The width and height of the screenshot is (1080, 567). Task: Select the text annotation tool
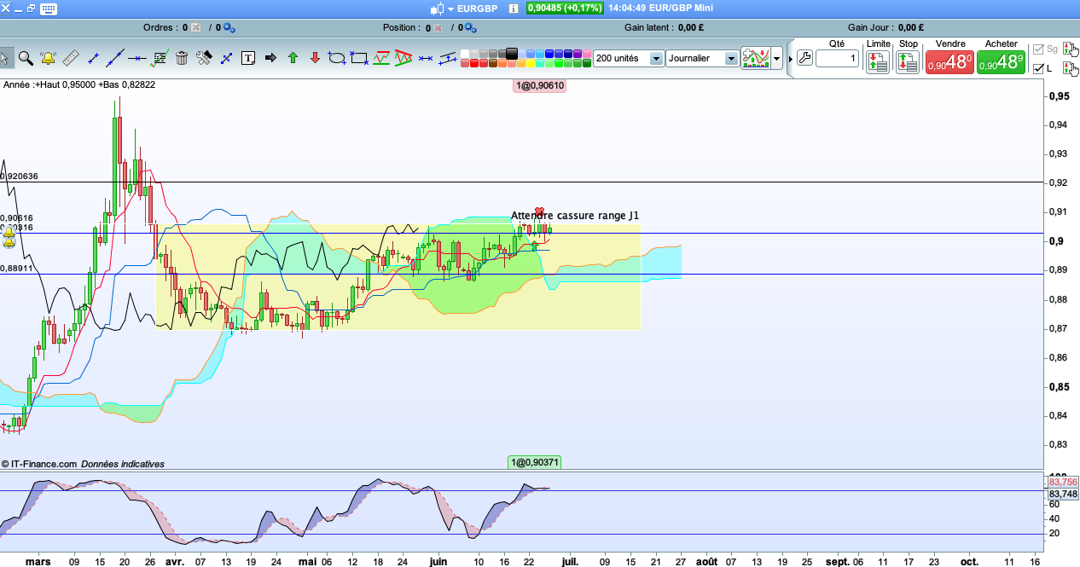248,59
